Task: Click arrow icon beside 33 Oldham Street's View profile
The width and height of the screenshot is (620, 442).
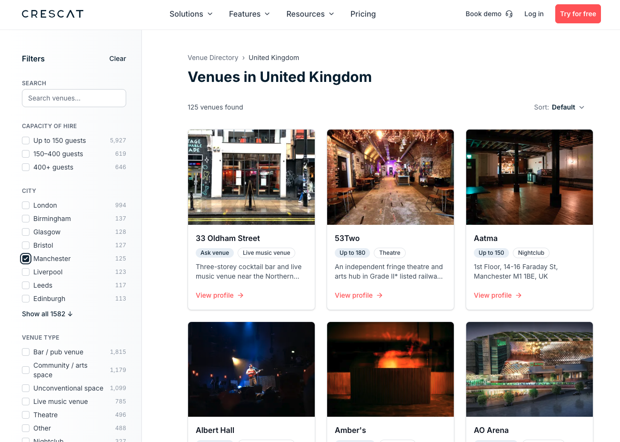Action: tap(240, 295)
